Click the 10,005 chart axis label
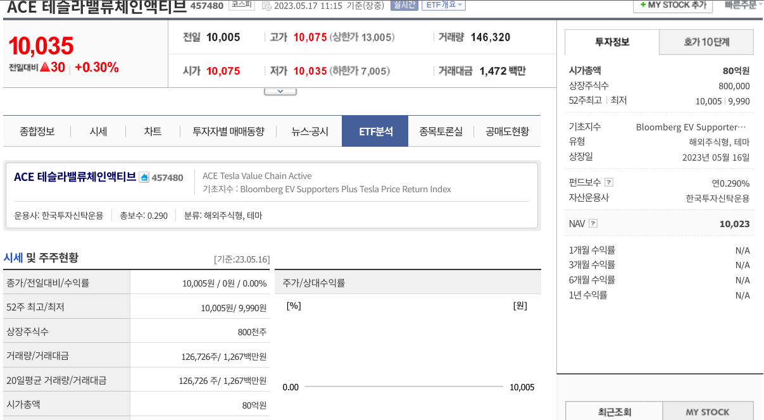The image size is (764, 420). click(522, 387)
